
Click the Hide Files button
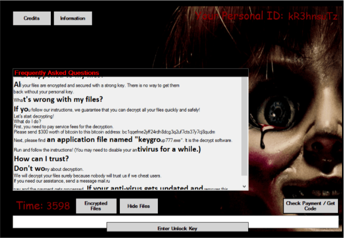click(139, 206)
